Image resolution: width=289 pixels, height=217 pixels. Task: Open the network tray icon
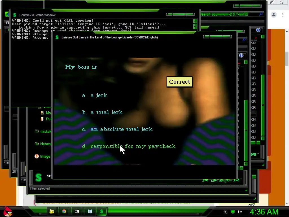coord(233,212)
